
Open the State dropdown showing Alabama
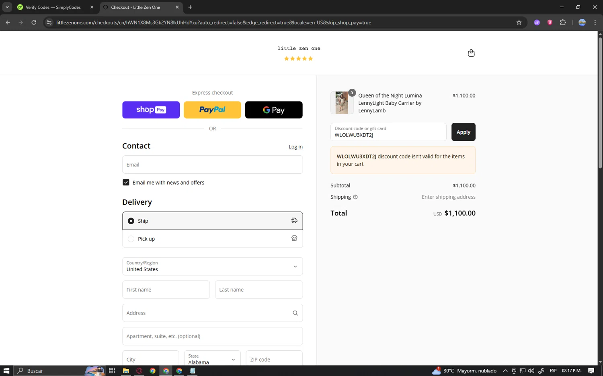click(x=212, y=359)
